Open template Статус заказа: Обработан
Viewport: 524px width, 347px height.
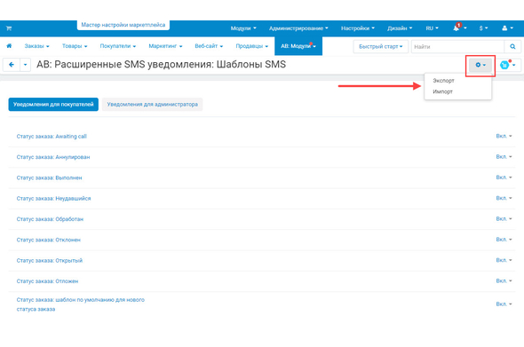tap(50, 219)
